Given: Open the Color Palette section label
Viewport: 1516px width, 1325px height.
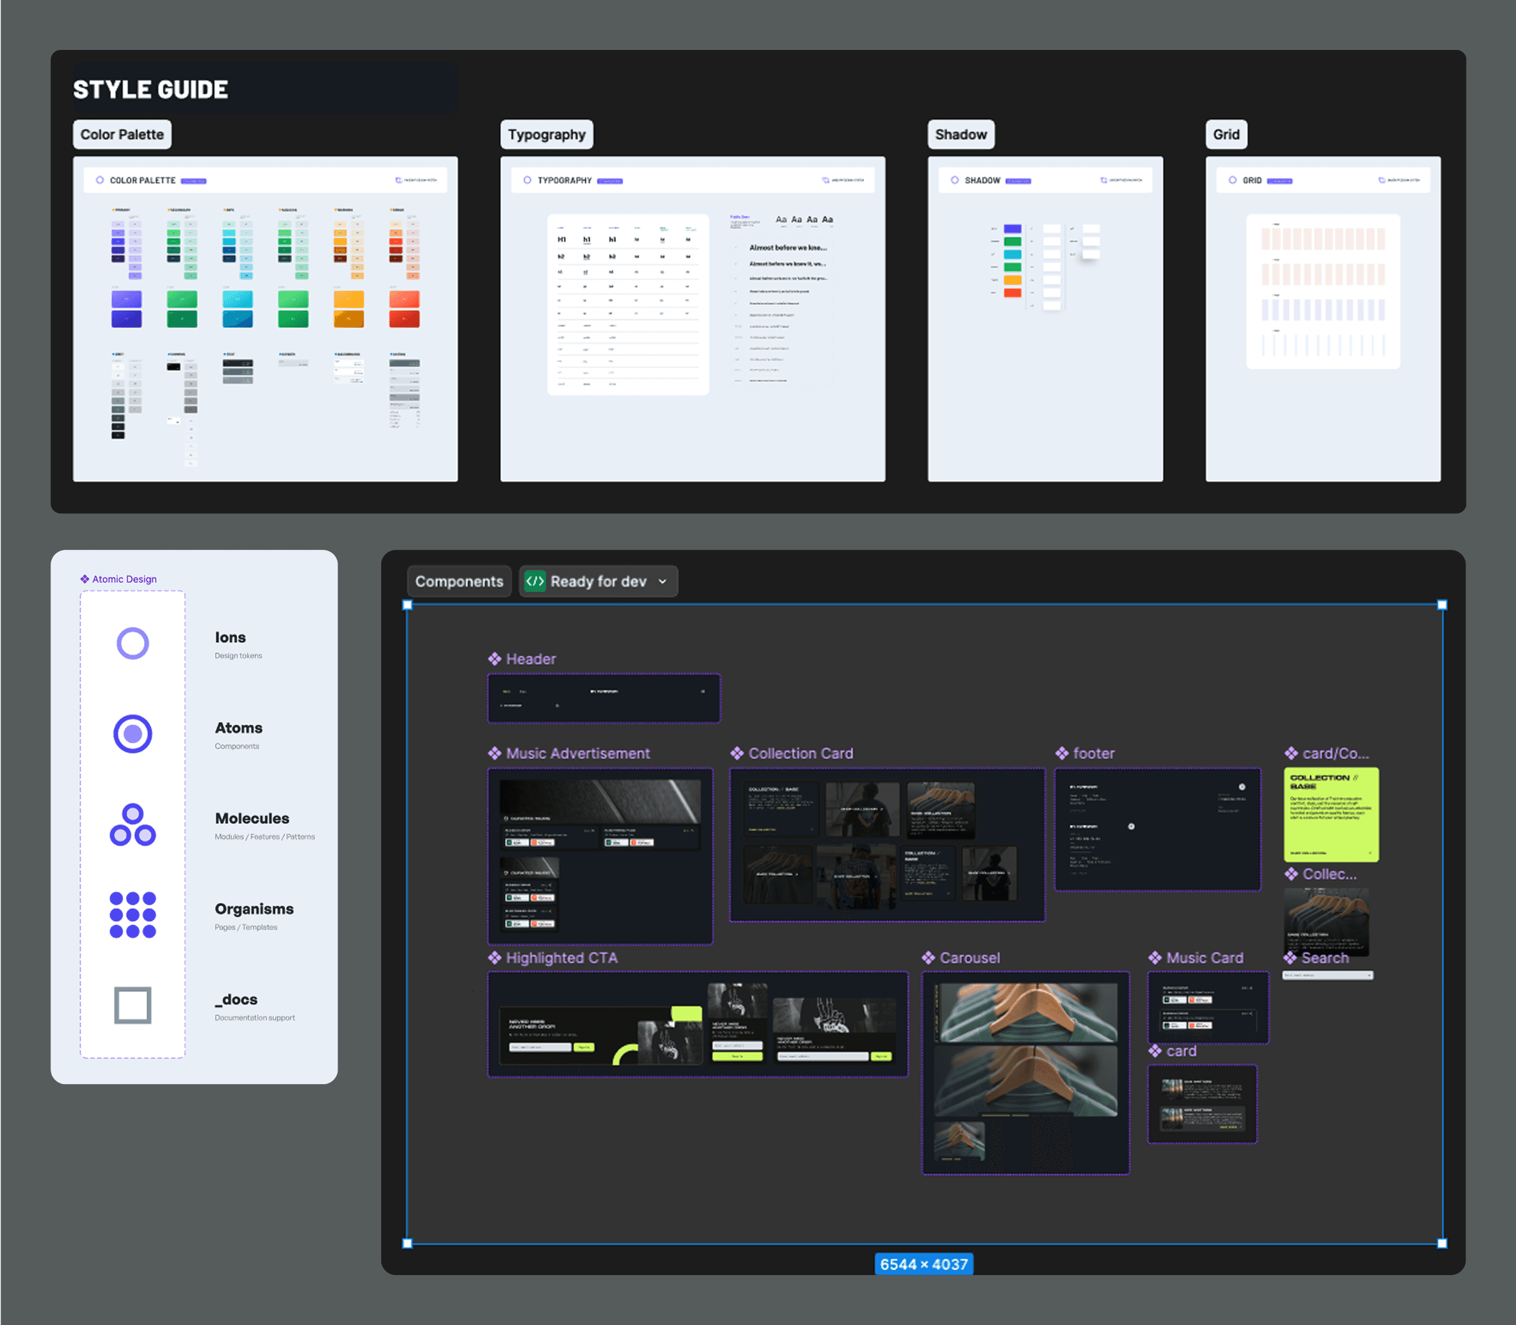Looking at the screenshot, I should point(122,135).
